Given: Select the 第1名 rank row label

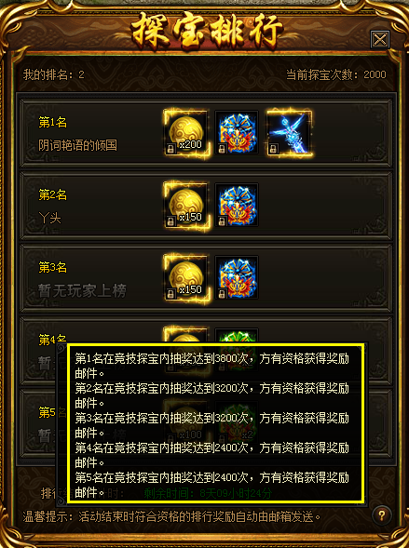Looking at the screenshot, I should [x=52, y=122].
